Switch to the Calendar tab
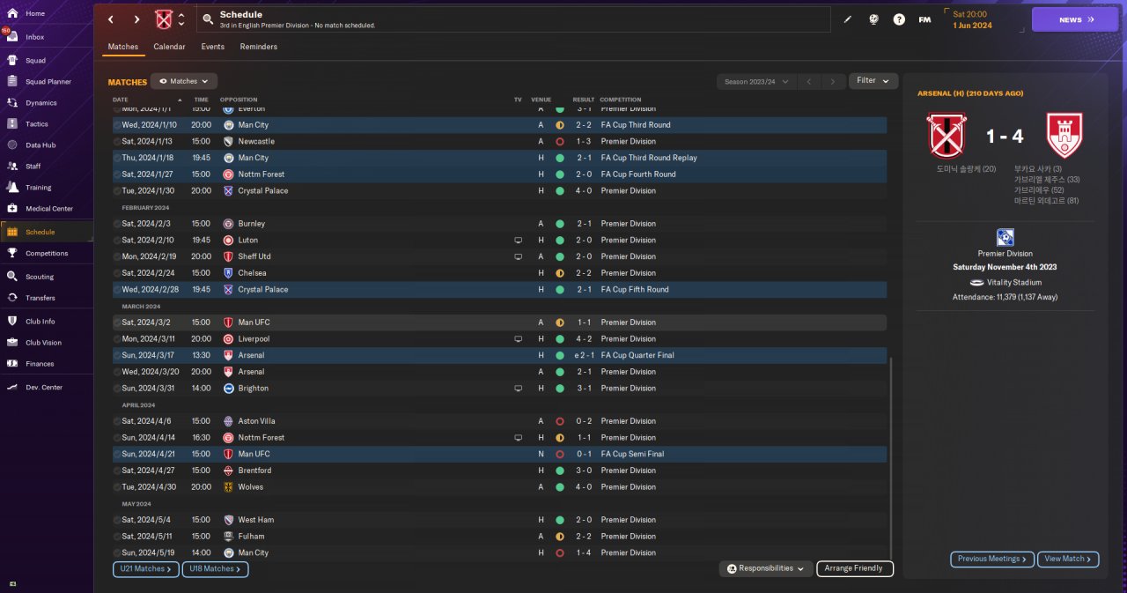Screen dimensions: 1127x593 (x=169, y=47)
